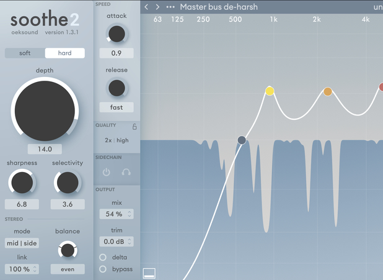Click the Master bus de-harsh preset name
383x280 pixels.
coord(219,7)
